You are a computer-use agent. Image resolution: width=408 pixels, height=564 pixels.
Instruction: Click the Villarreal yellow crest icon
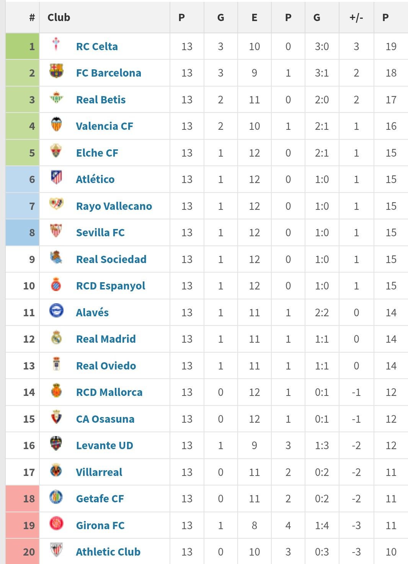pyautogui.click(x=56, y=470)
